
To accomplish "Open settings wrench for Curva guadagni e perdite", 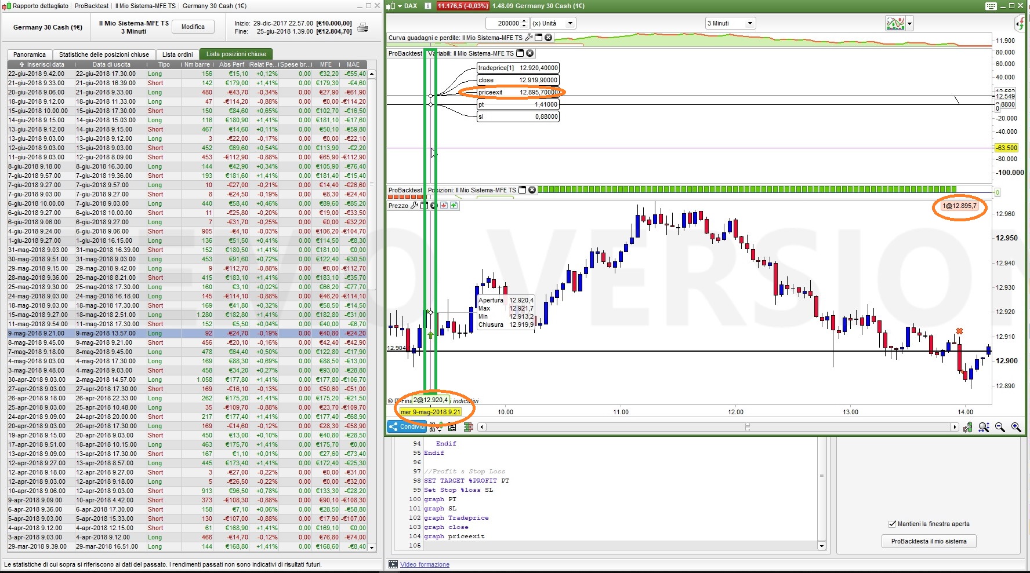I will pyautogui.click(x=528, y=38).
